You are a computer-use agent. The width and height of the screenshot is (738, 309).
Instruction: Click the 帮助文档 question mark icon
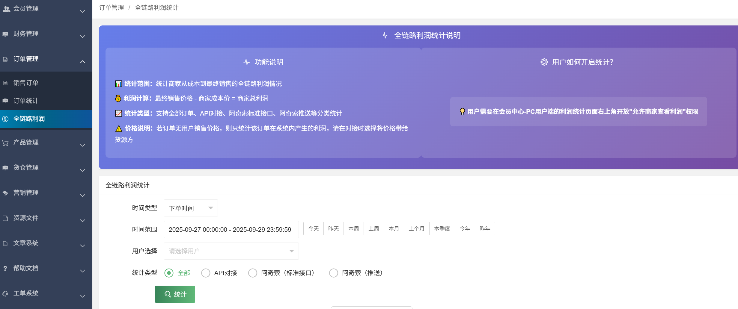[x=5, y=269]
